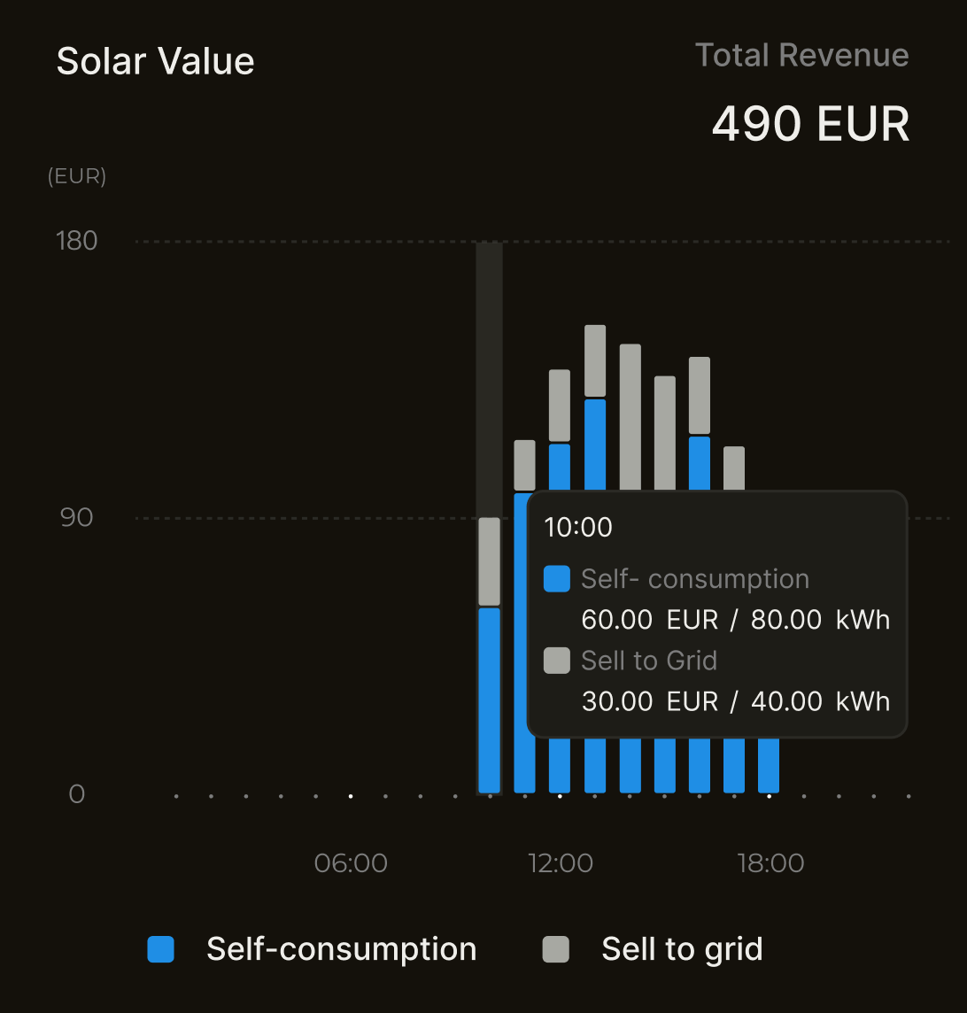Click the Solar Value chart title
This screenshot has width=967, height=1013.
(155, 61)
